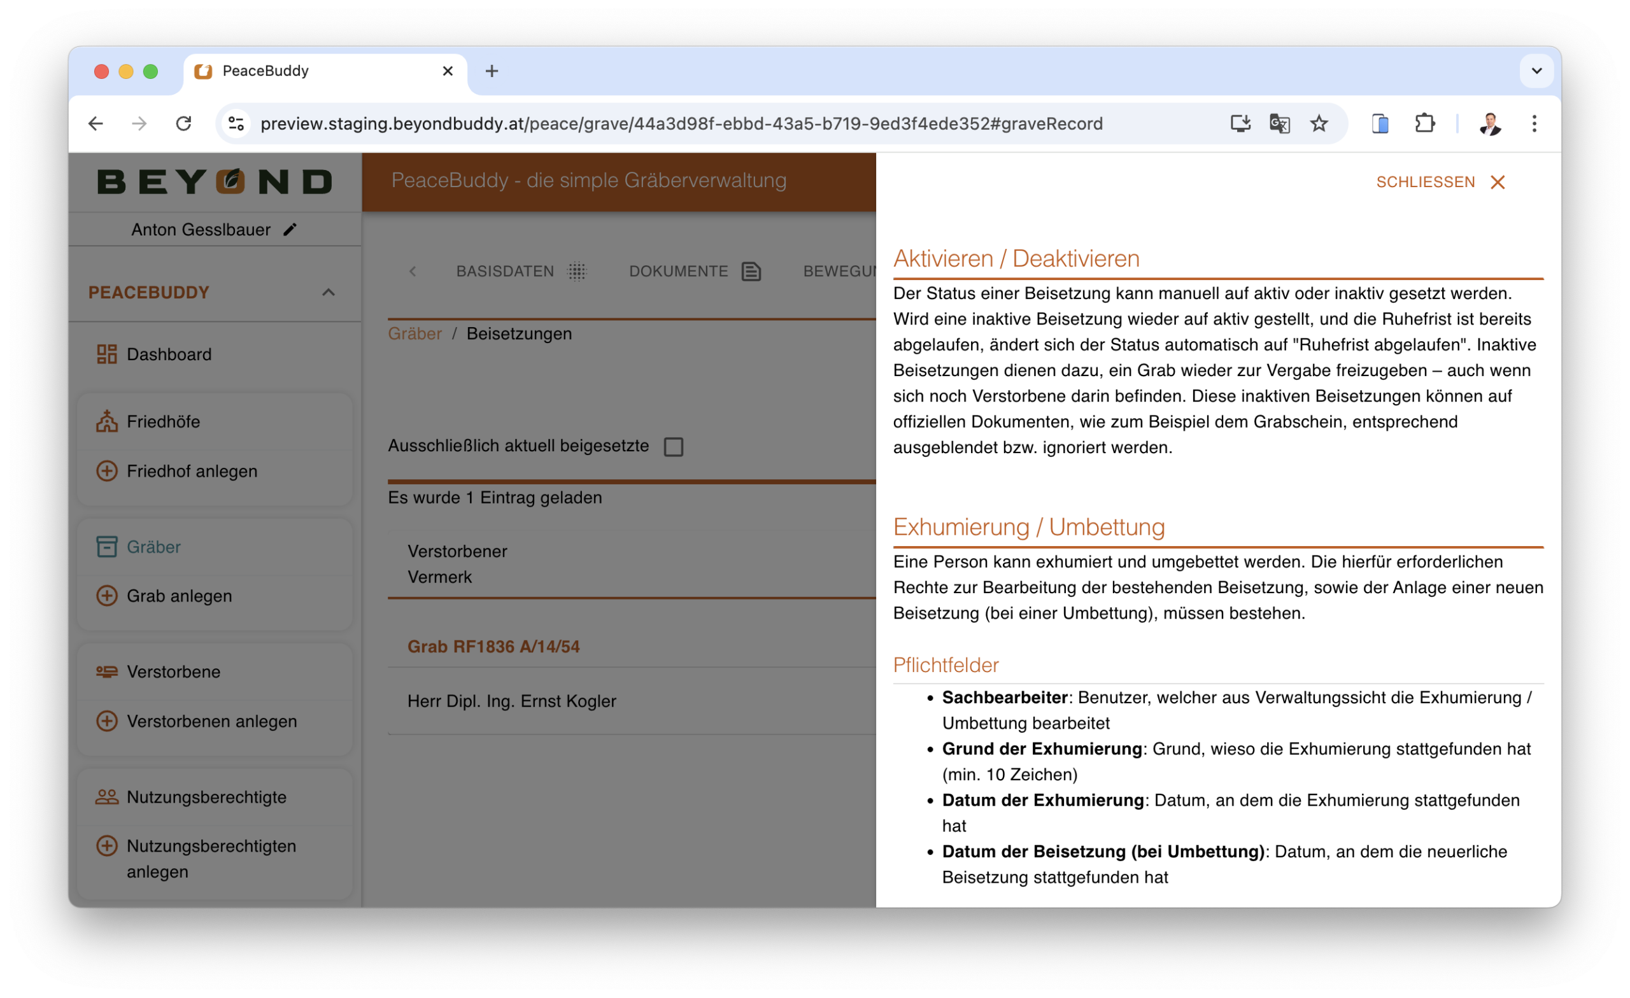The width and height of the screenshot is (1630, 998).
Task: Open the browser extensions puzzle icon
Action: [x=1424, y=123]
